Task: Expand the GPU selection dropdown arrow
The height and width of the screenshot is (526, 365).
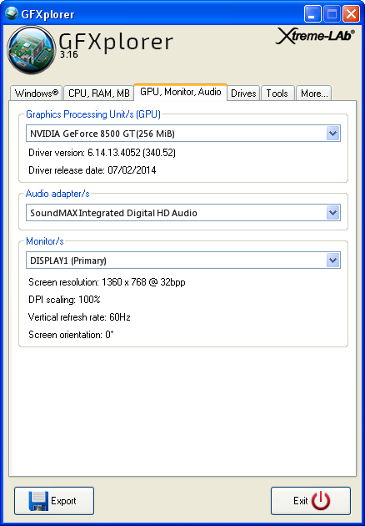Action: click(x=332, y=134)
